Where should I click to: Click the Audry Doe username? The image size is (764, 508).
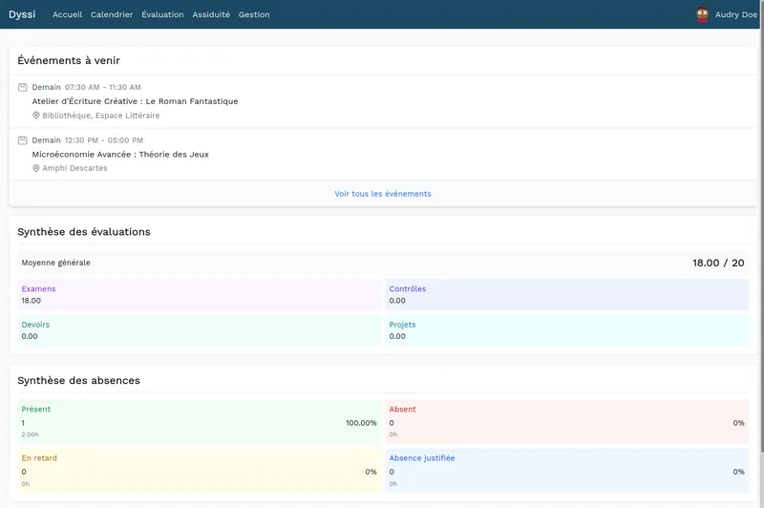tap(735, 14)
